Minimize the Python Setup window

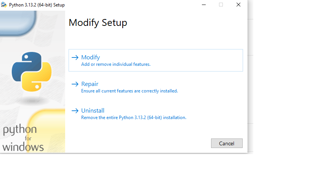(x=204, y=5)
